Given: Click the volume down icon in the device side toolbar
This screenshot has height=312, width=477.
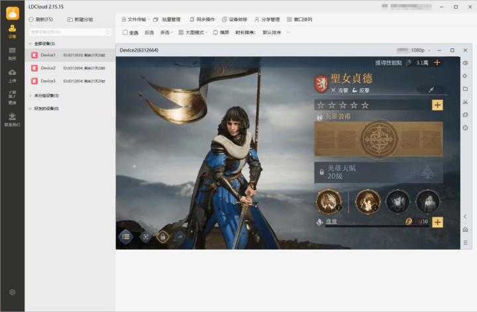Looking at the screenshot, I should tap(466, 76).
